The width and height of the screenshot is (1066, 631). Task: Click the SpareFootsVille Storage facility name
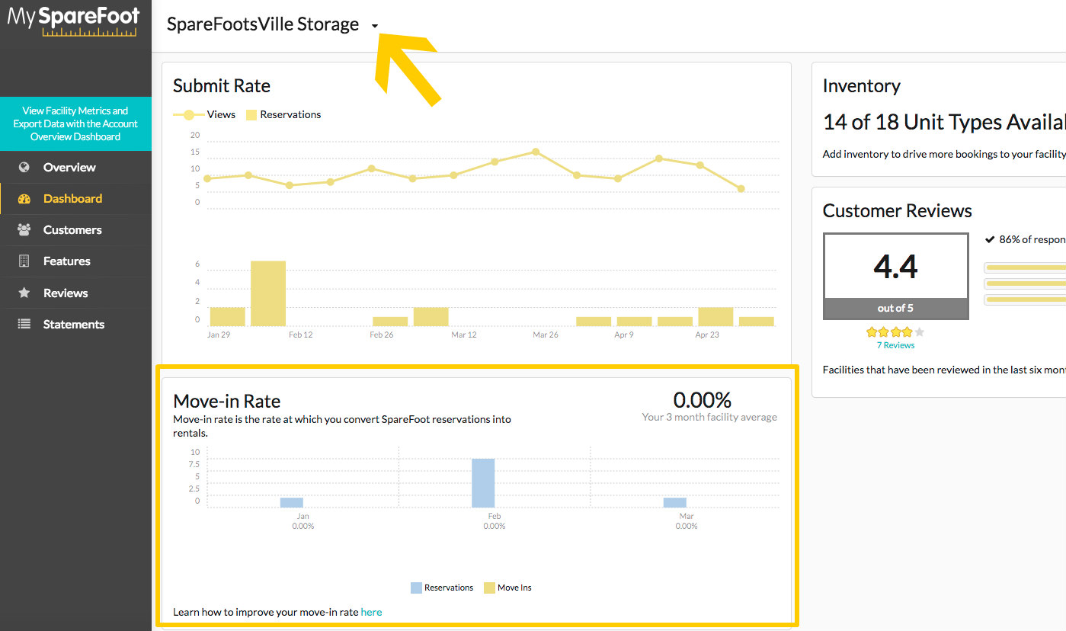point(263,24)
